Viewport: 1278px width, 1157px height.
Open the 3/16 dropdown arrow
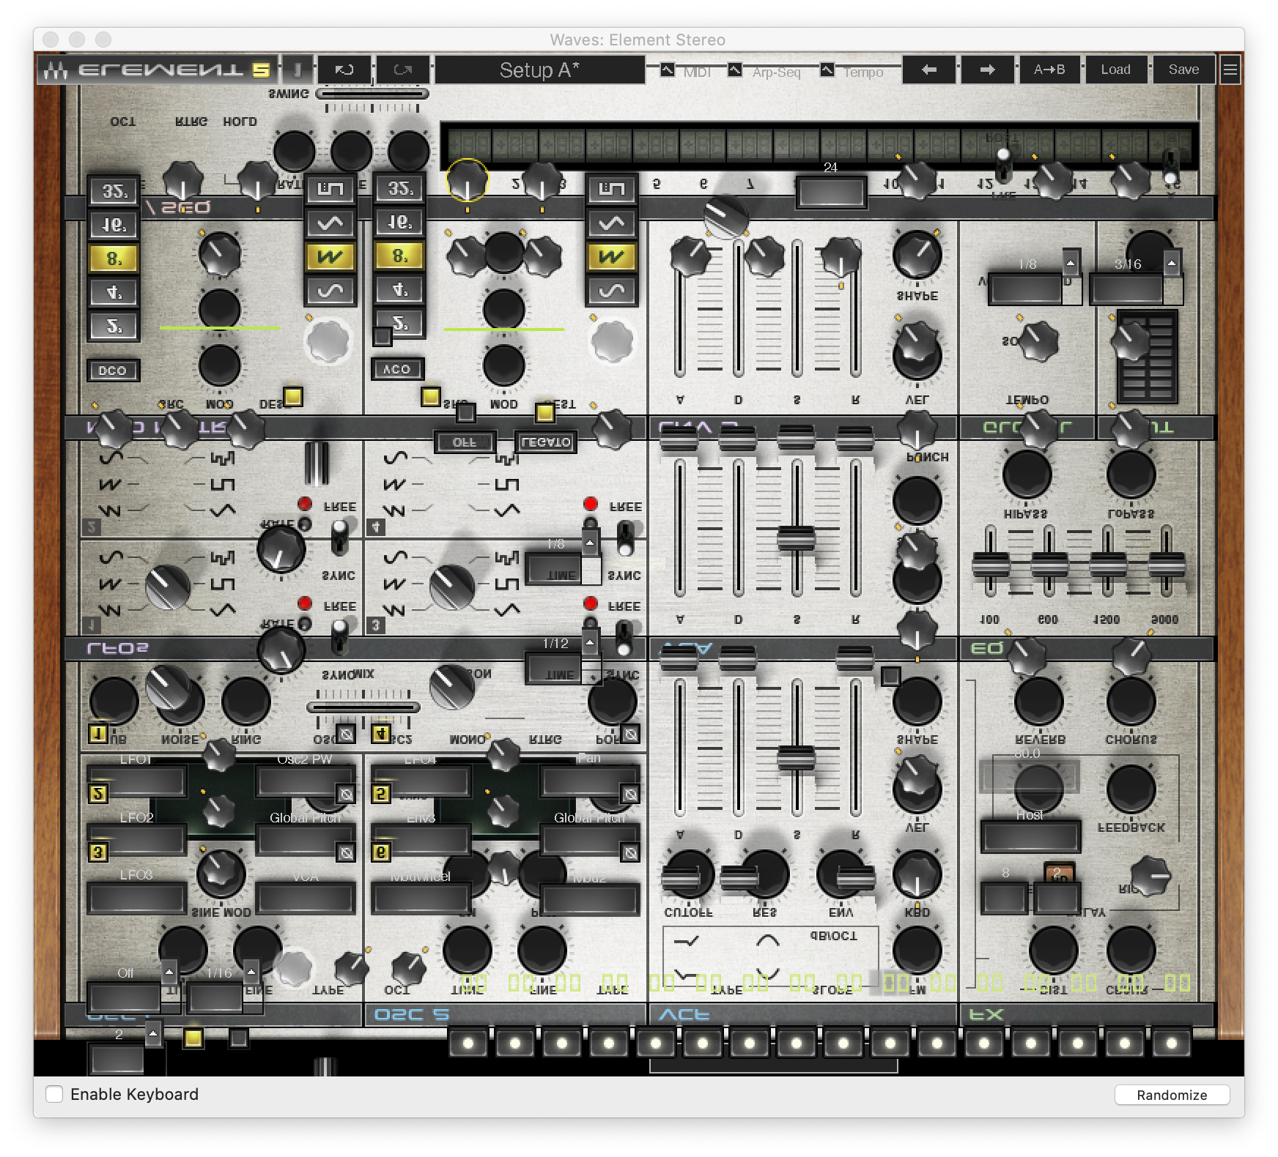point(1172,263)
